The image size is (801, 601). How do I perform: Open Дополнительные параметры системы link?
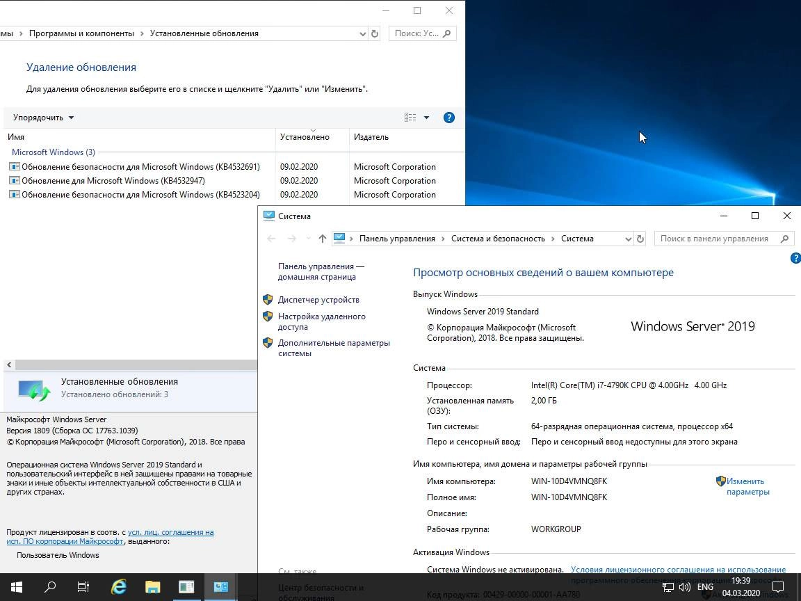point(334,348)
